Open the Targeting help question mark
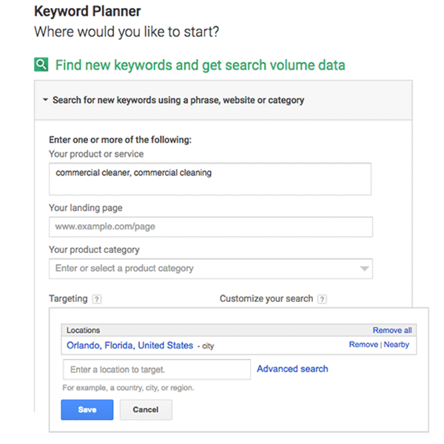444x444 pixels. tap(97, 299)
